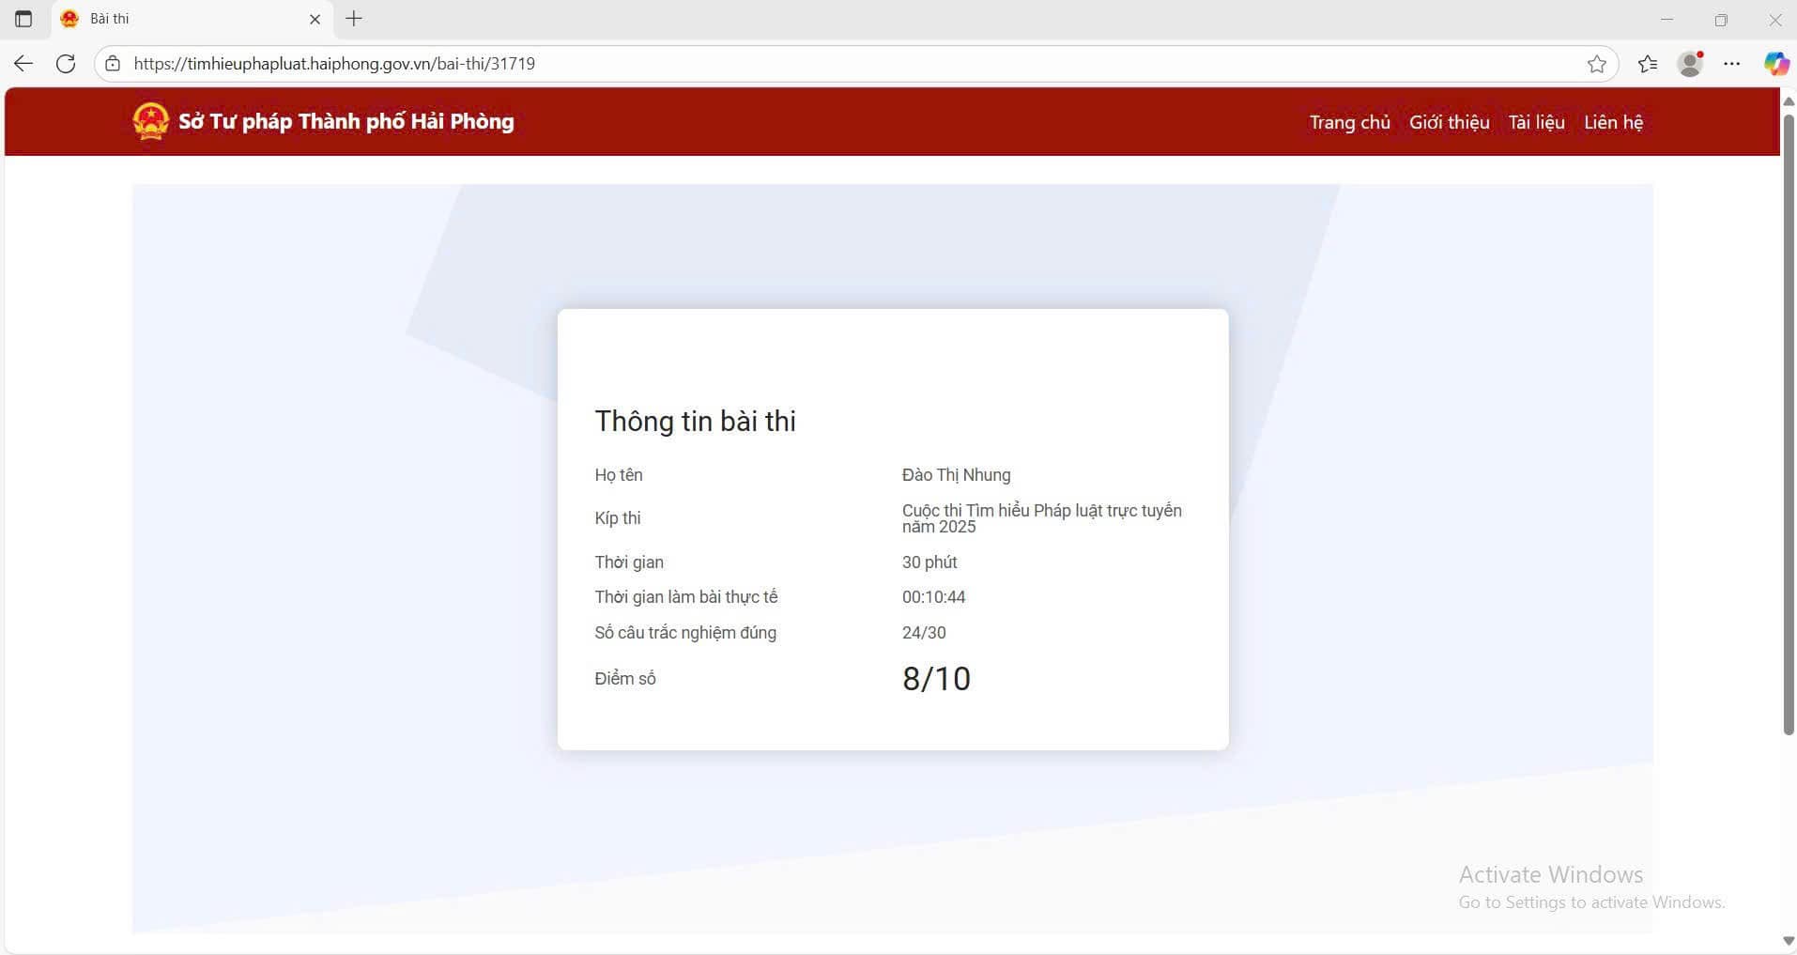The width and height of the screenshot is (1797, 955).
Task: Open the Liên hệ page
Action: 1613,122
